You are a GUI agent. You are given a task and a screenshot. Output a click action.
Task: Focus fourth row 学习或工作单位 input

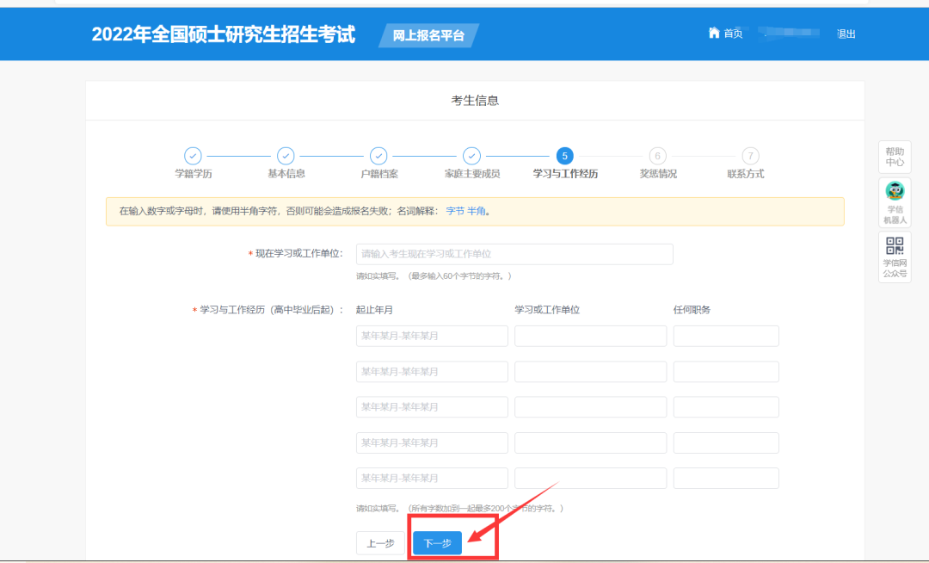point(591,442)
